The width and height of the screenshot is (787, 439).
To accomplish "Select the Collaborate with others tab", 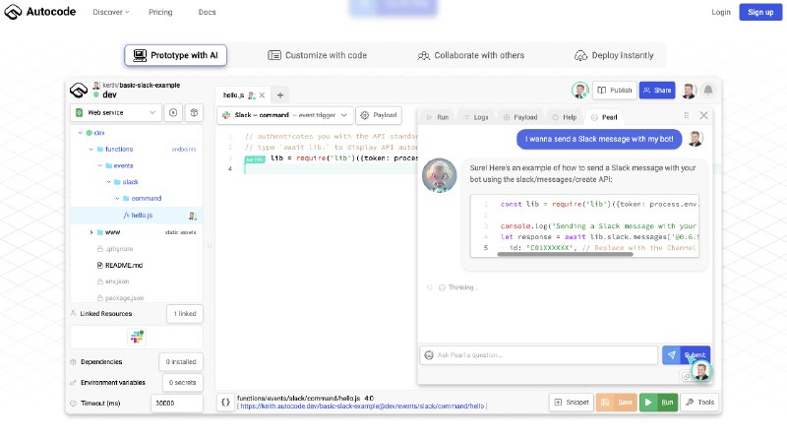I will pyautogui.click(x=471, y=55).
